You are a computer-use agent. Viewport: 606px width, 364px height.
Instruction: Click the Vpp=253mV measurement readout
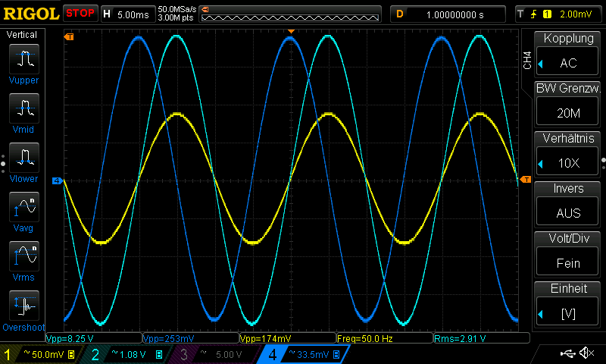[191, 338]
